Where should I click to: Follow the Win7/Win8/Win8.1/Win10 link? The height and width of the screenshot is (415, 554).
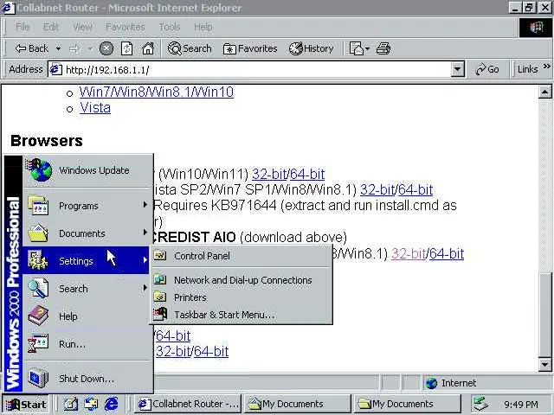(x=156, y=93)
